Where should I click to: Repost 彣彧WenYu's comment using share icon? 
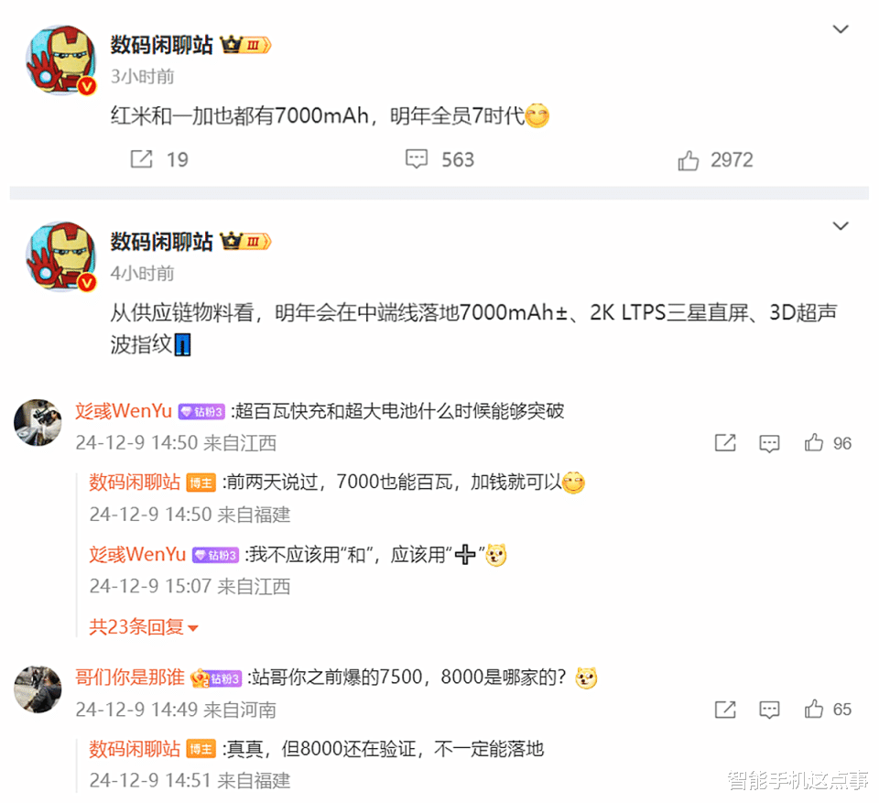pyautogui.click(x=725, y=442)
